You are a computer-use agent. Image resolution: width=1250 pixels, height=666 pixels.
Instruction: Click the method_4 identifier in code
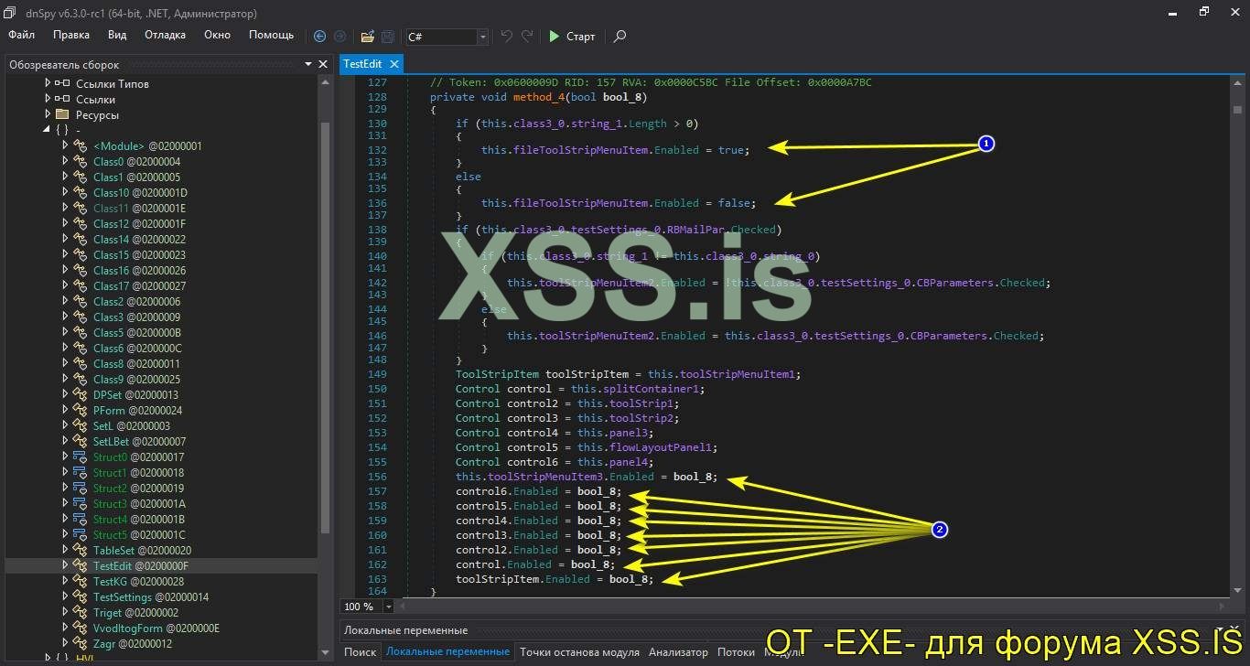pos(538,97)
